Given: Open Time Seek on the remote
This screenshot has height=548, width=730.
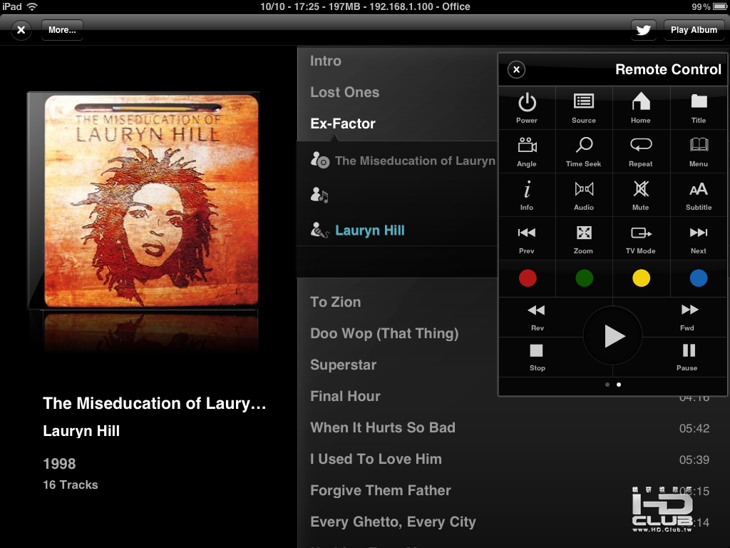Looking at the screenshot, I should point(584,152).
